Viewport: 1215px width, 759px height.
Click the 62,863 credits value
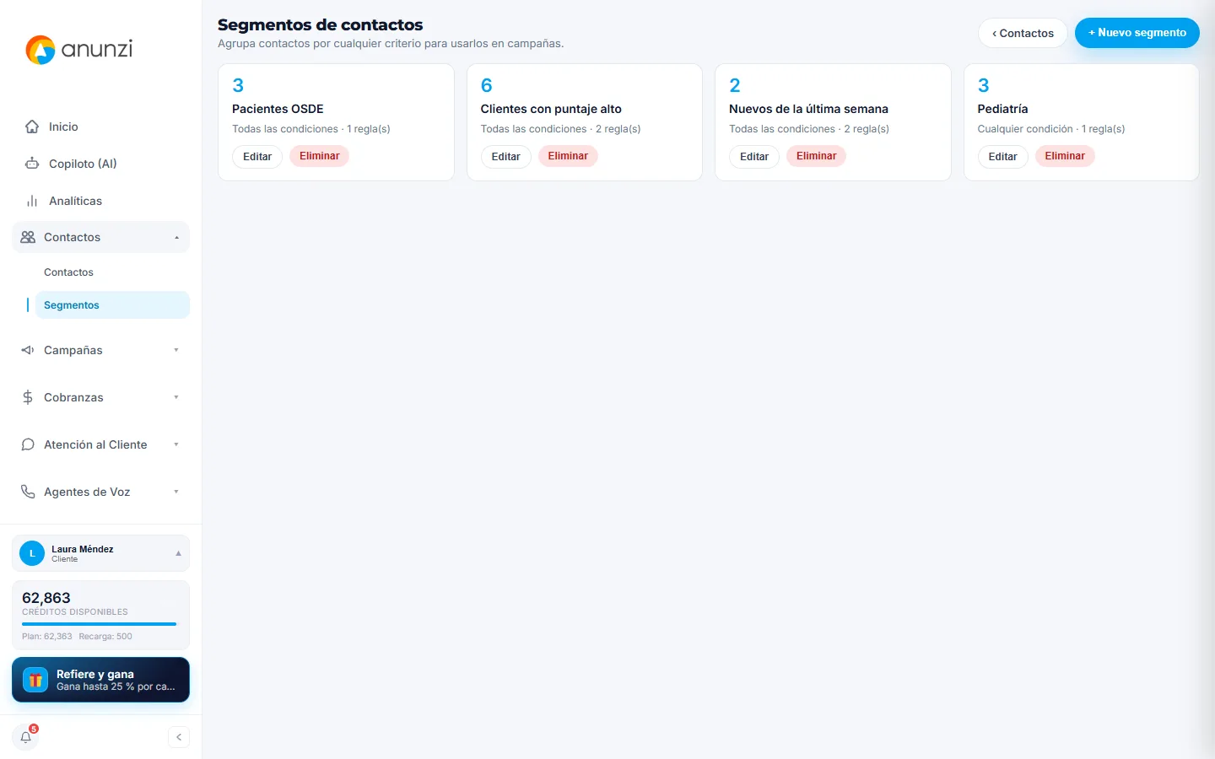[x=46, y=598]
